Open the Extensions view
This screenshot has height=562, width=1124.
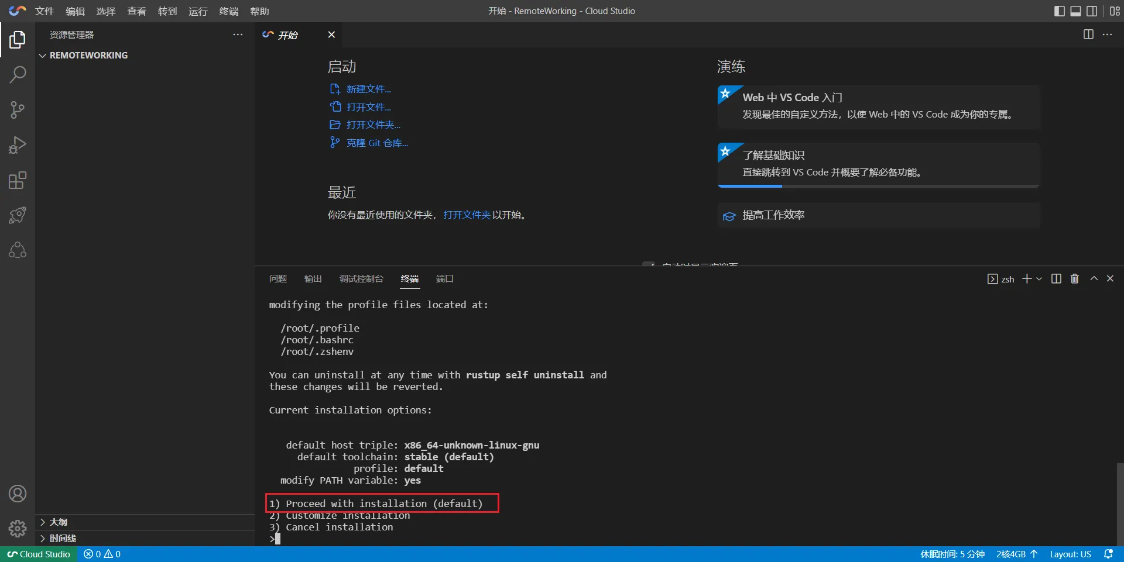pyautogui.click(x=17, y=180)
